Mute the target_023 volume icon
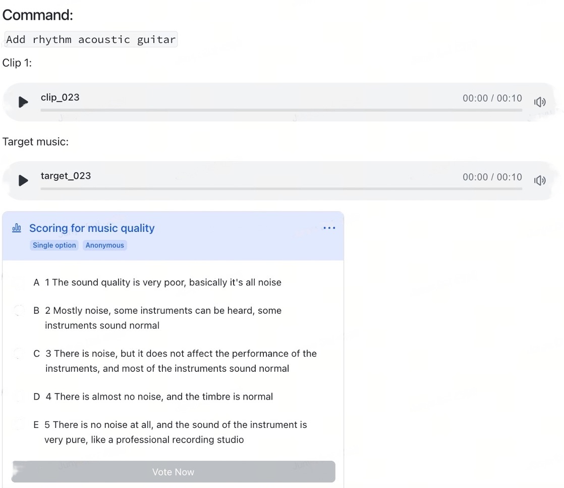Screen dimensions: 564x488 (540, 180)
